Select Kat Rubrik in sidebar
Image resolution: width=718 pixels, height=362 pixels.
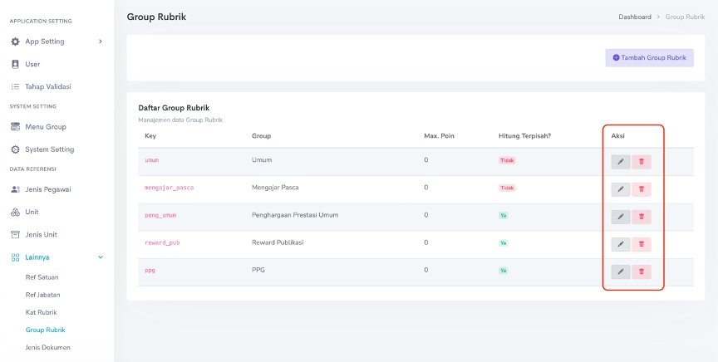(x=42, y=312)
